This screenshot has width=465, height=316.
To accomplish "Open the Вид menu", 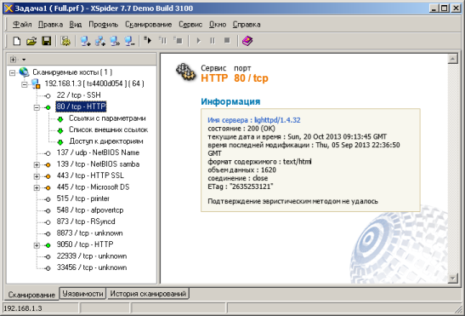I will (x=76, y=25).
